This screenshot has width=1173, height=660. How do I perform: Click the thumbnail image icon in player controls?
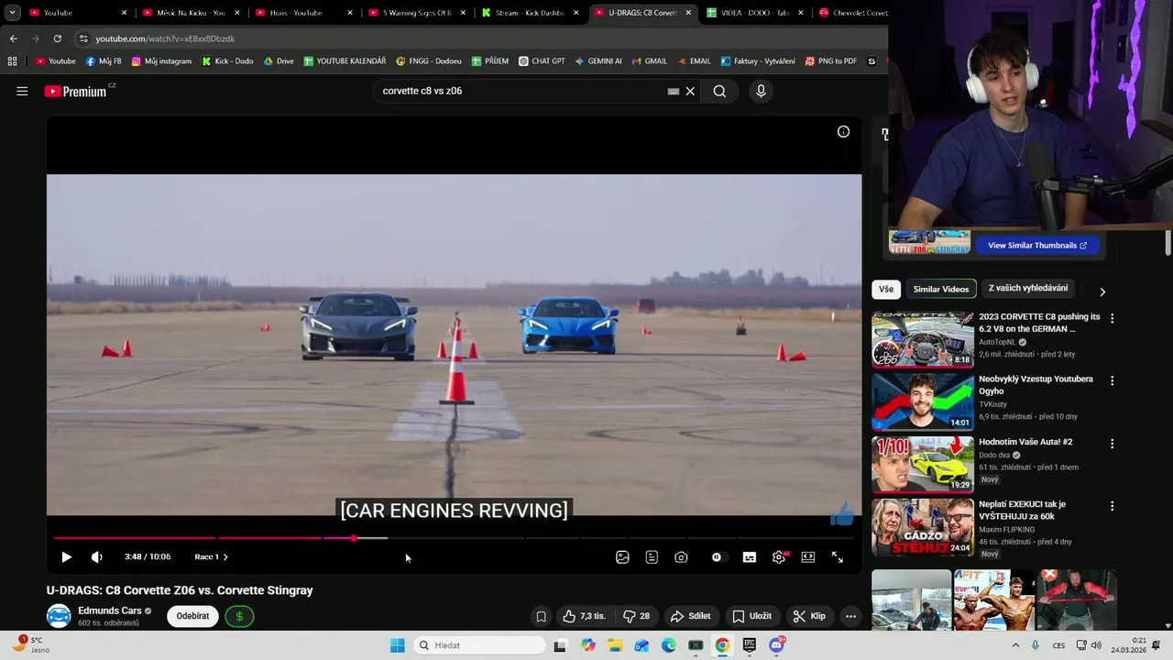[x=622, y=557]
